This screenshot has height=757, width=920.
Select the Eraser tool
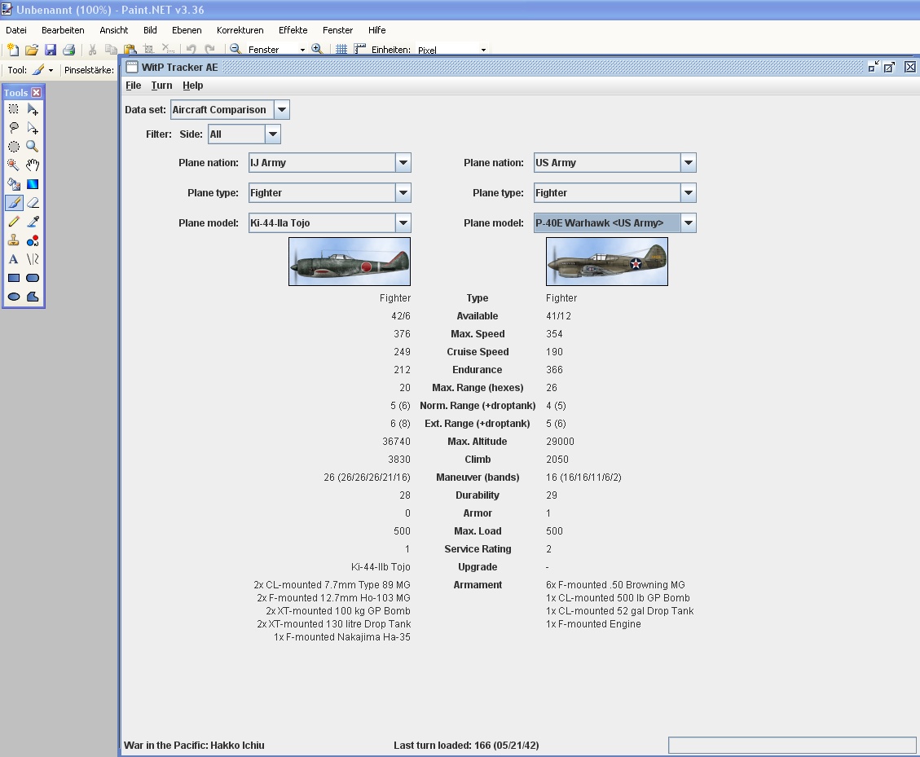(x=33, y=203)
